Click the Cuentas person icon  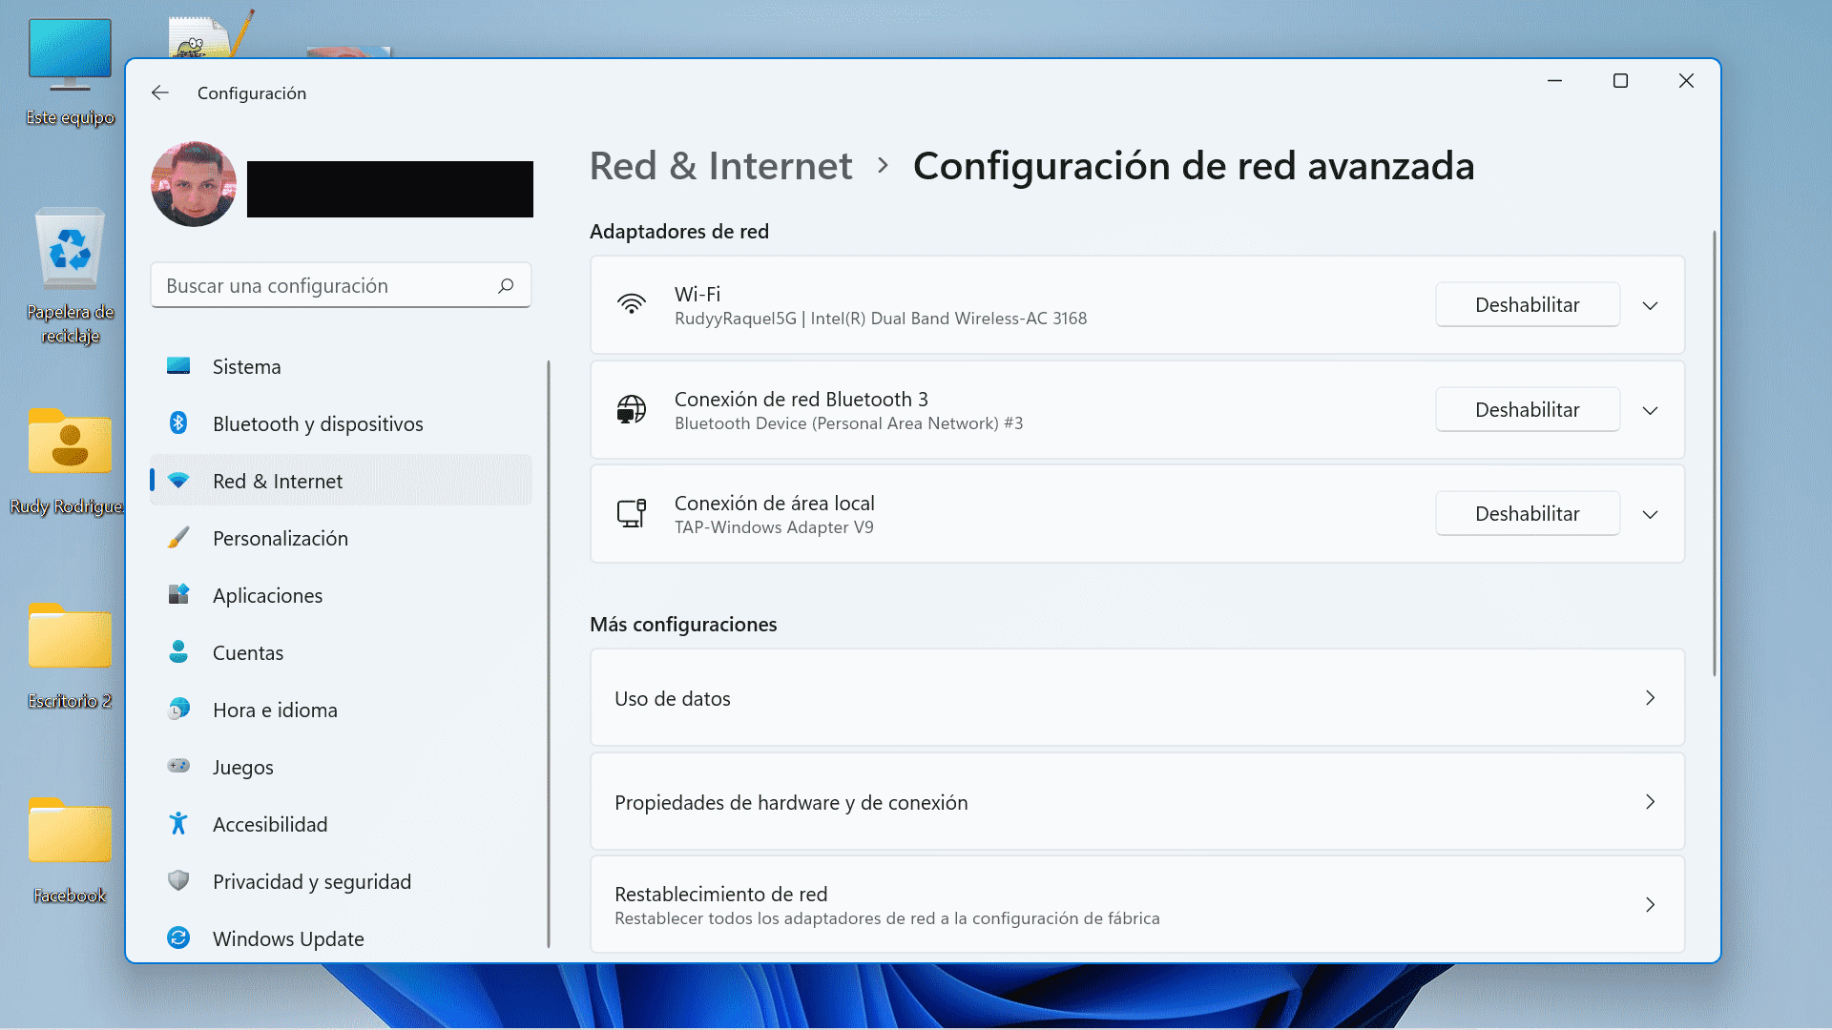coord(178,651)
